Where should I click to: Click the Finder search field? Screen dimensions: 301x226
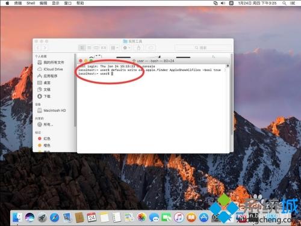click(x=203, y=47)
